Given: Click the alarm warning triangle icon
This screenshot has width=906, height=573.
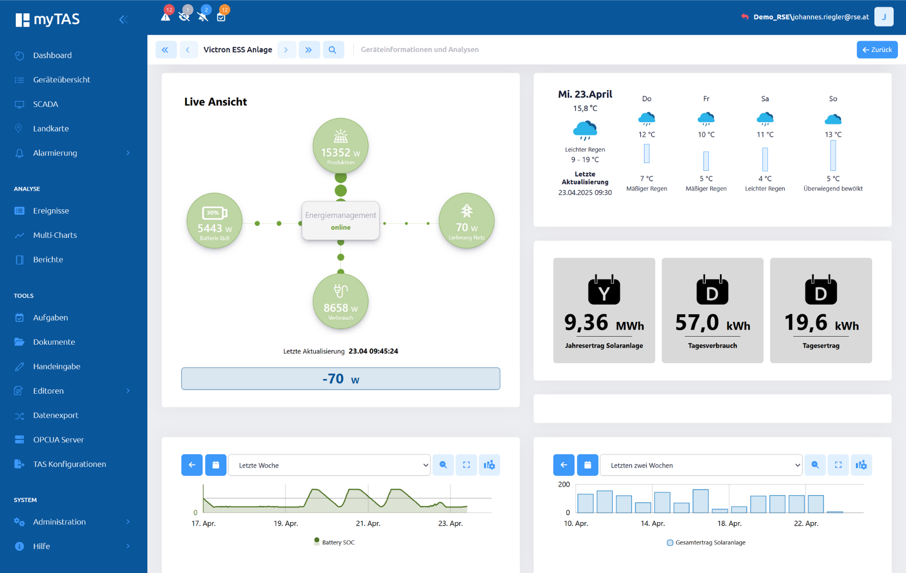Looking at the screenshot, I should (x=166, y=17).
